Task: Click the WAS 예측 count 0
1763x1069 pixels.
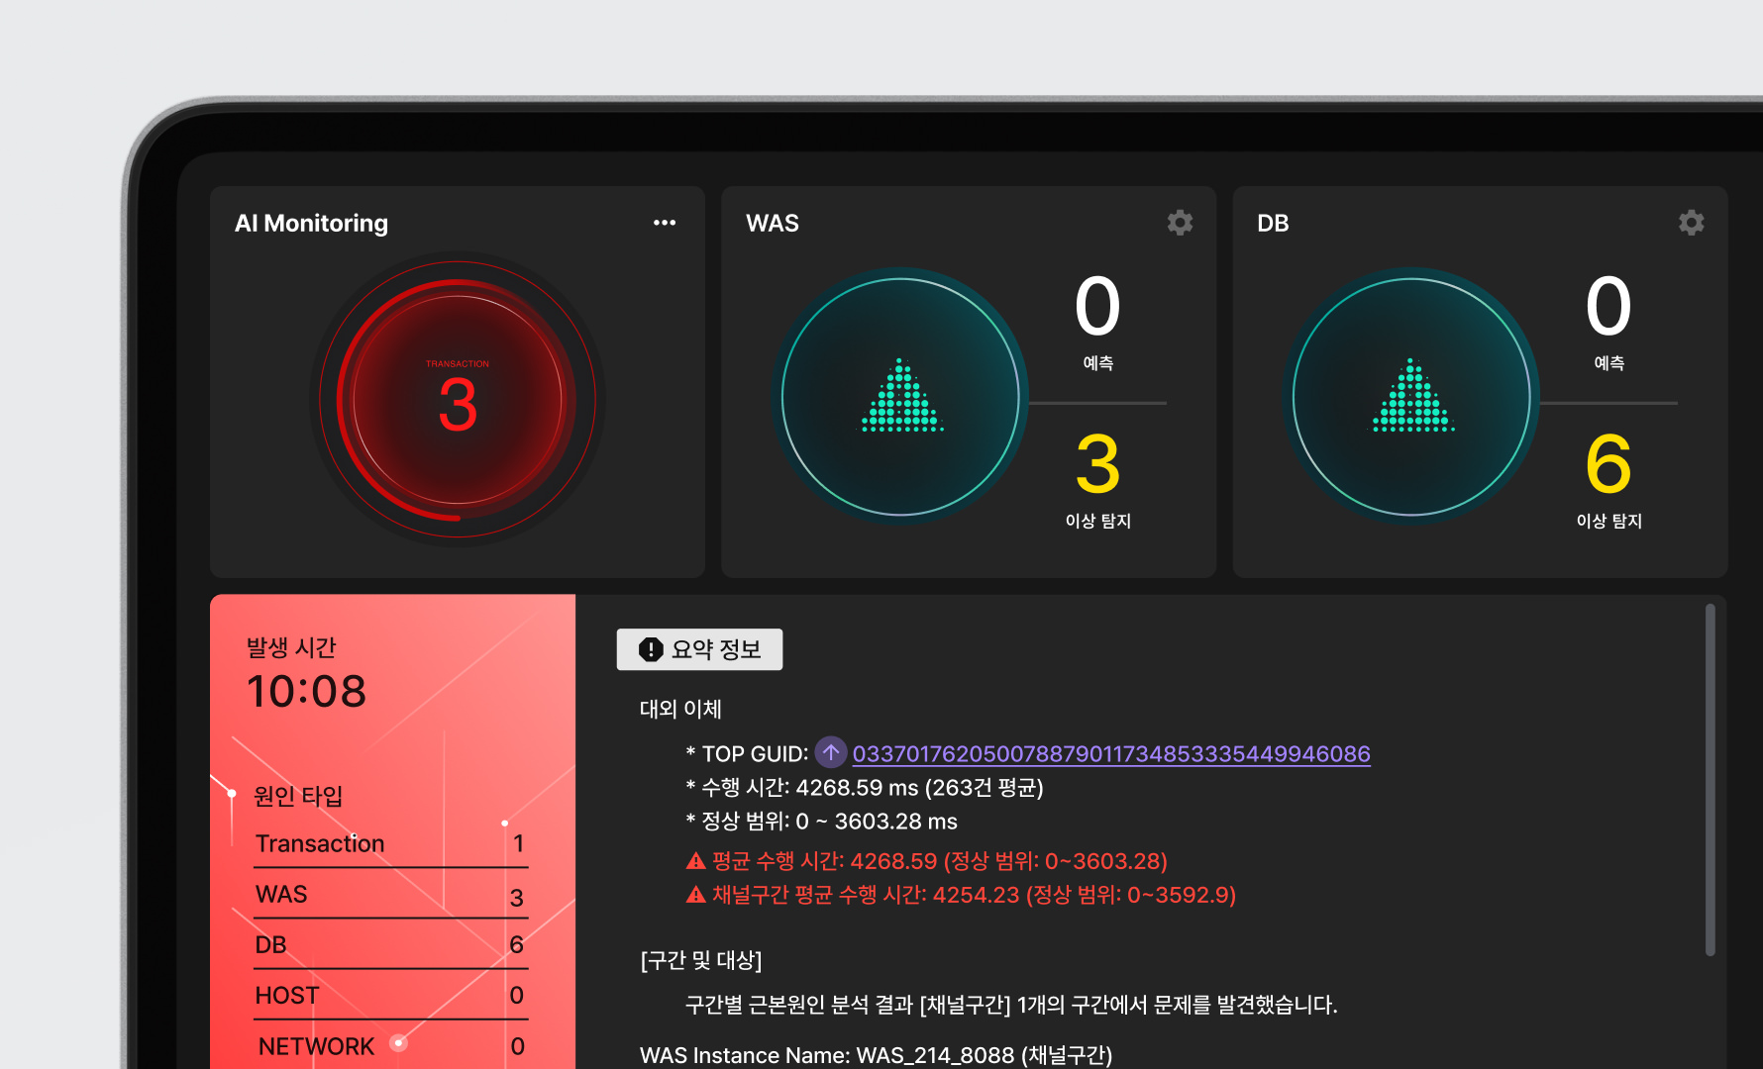Action: [1097, 307]
